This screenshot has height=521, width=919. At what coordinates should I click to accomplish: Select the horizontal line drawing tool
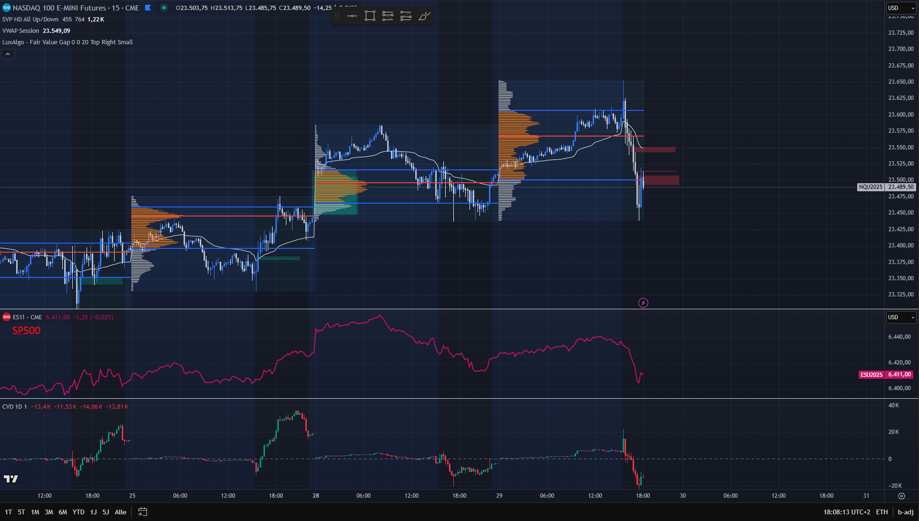352,16
